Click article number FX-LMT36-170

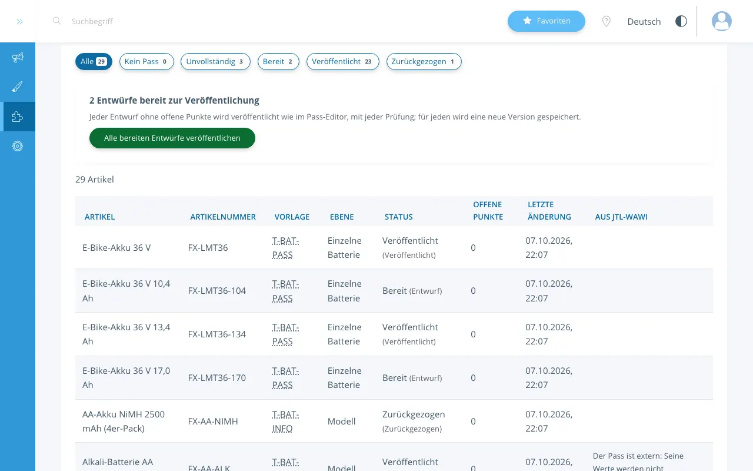tap(217, 377)
